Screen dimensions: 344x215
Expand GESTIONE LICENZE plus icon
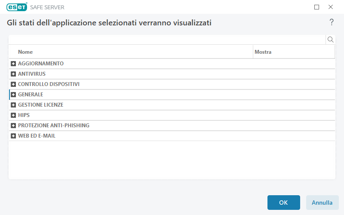(13, 105)
